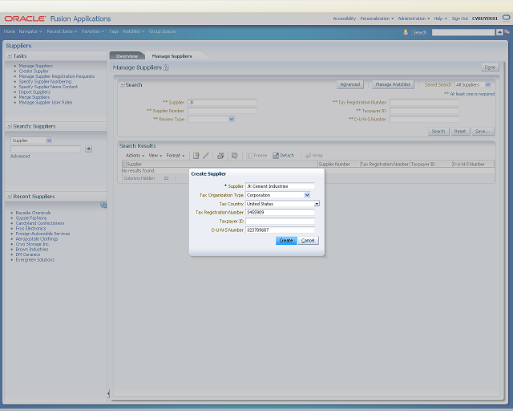Open the Review Type dropdown

coord(232,119)
